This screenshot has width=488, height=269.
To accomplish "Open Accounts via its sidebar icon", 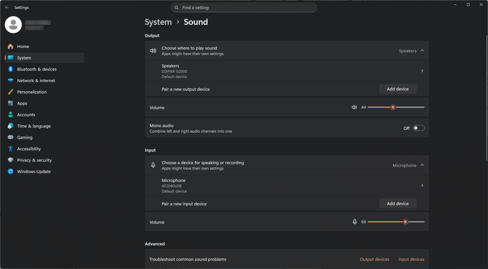I will (x=11, y=114).
